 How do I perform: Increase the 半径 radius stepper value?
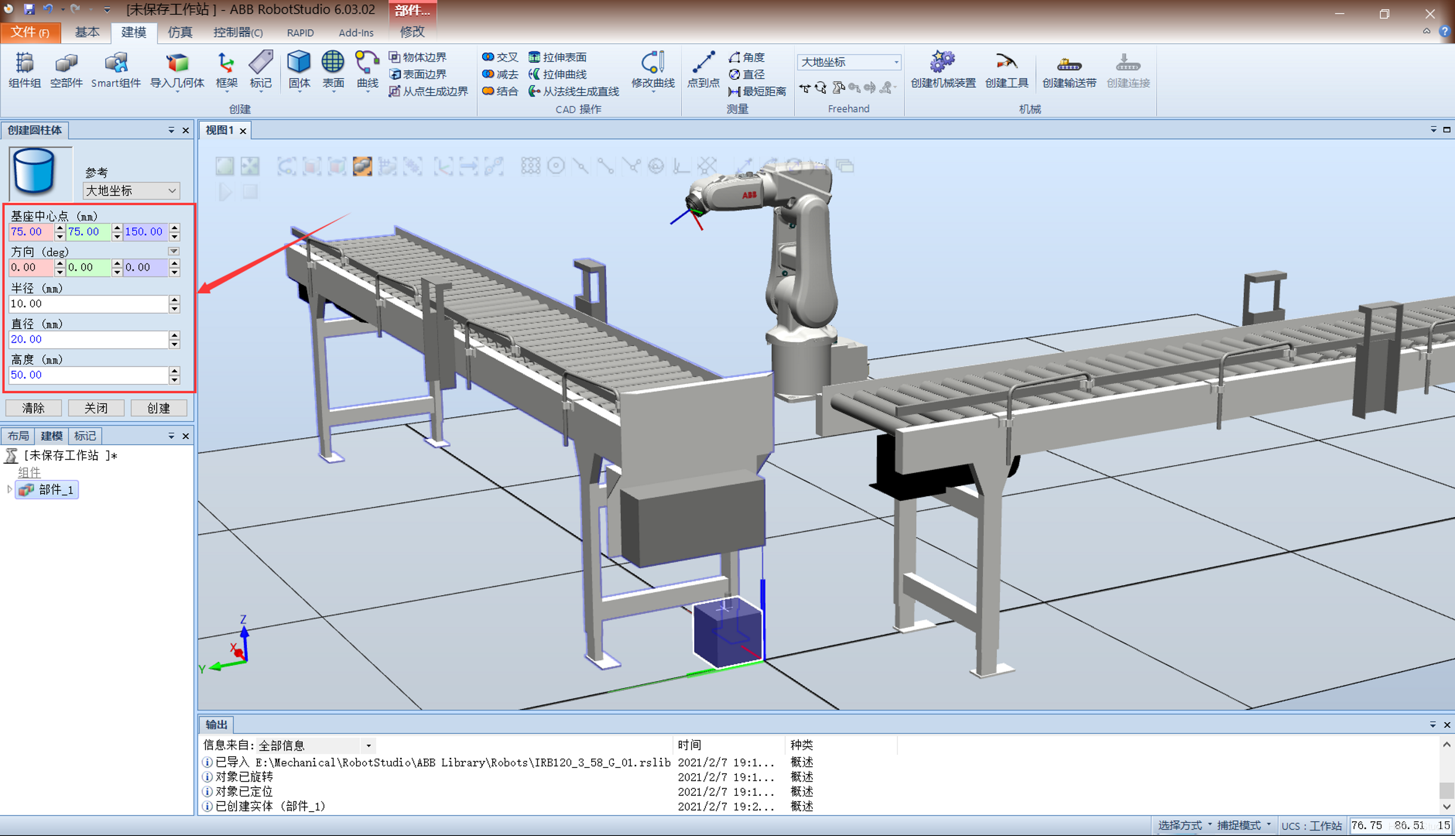click(175, 300)
